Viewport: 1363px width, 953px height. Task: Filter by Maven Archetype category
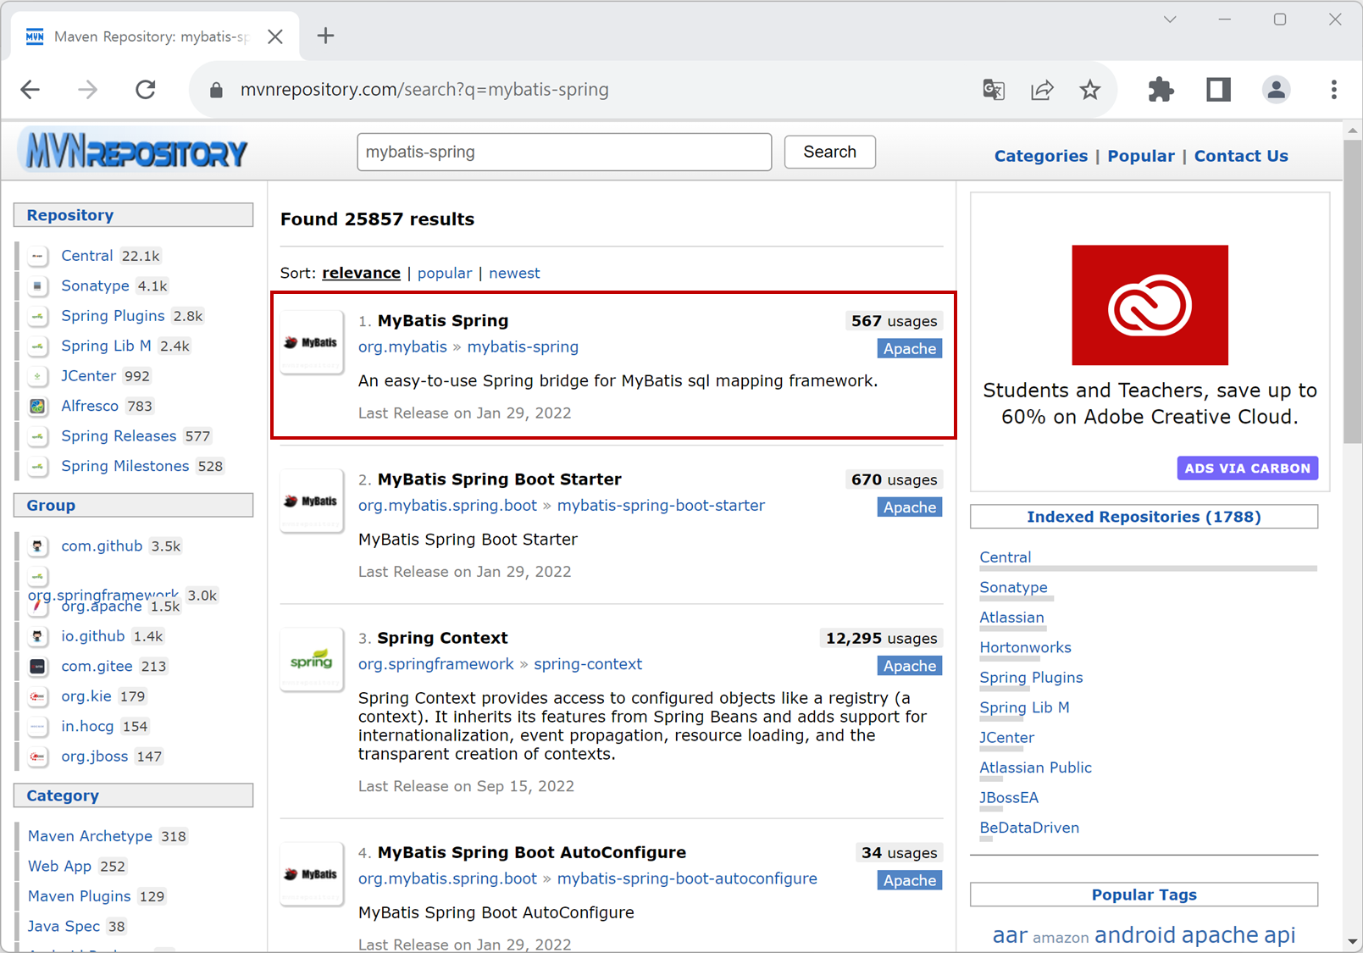coord(90,836)
